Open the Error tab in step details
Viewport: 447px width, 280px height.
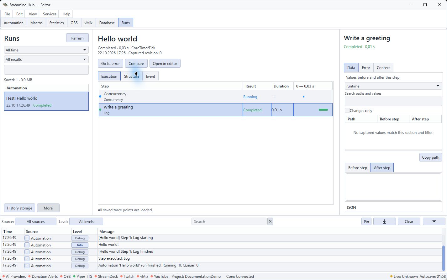click(x=366, y=67)
